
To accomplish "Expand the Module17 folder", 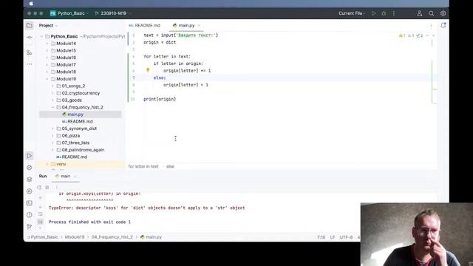I will coord(47,65).
